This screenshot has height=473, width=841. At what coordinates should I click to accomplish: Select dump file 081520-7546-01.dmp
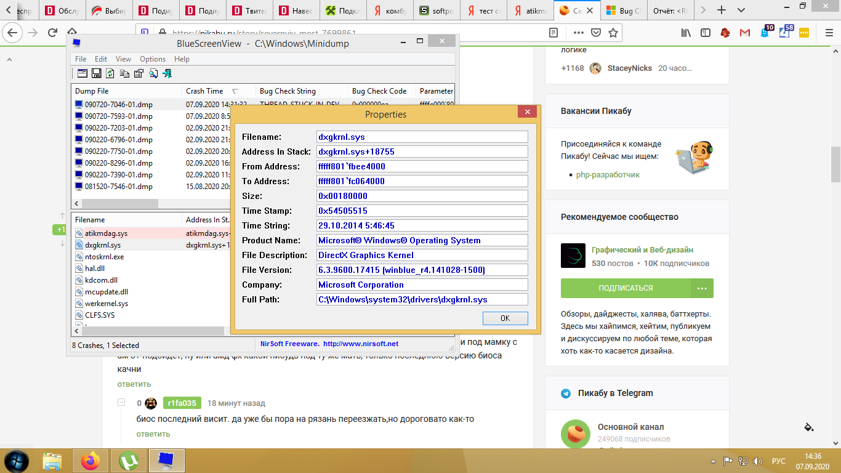click(119, 187)
